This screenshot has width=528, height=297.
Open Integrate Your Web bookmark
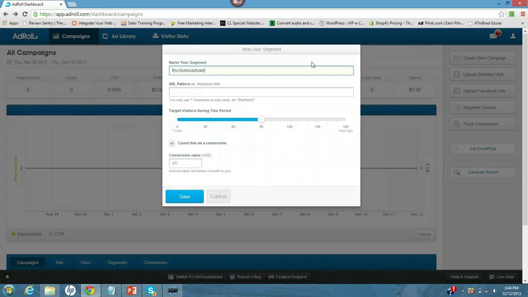pos(94,23)
